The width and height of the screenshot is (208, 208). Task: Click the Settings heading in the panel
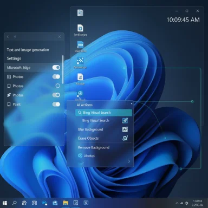(14, 58)
